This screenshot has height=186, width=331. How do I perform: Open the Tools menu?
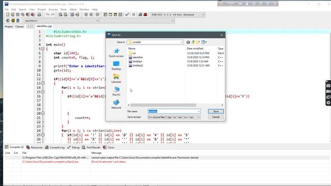coord(63,9)
